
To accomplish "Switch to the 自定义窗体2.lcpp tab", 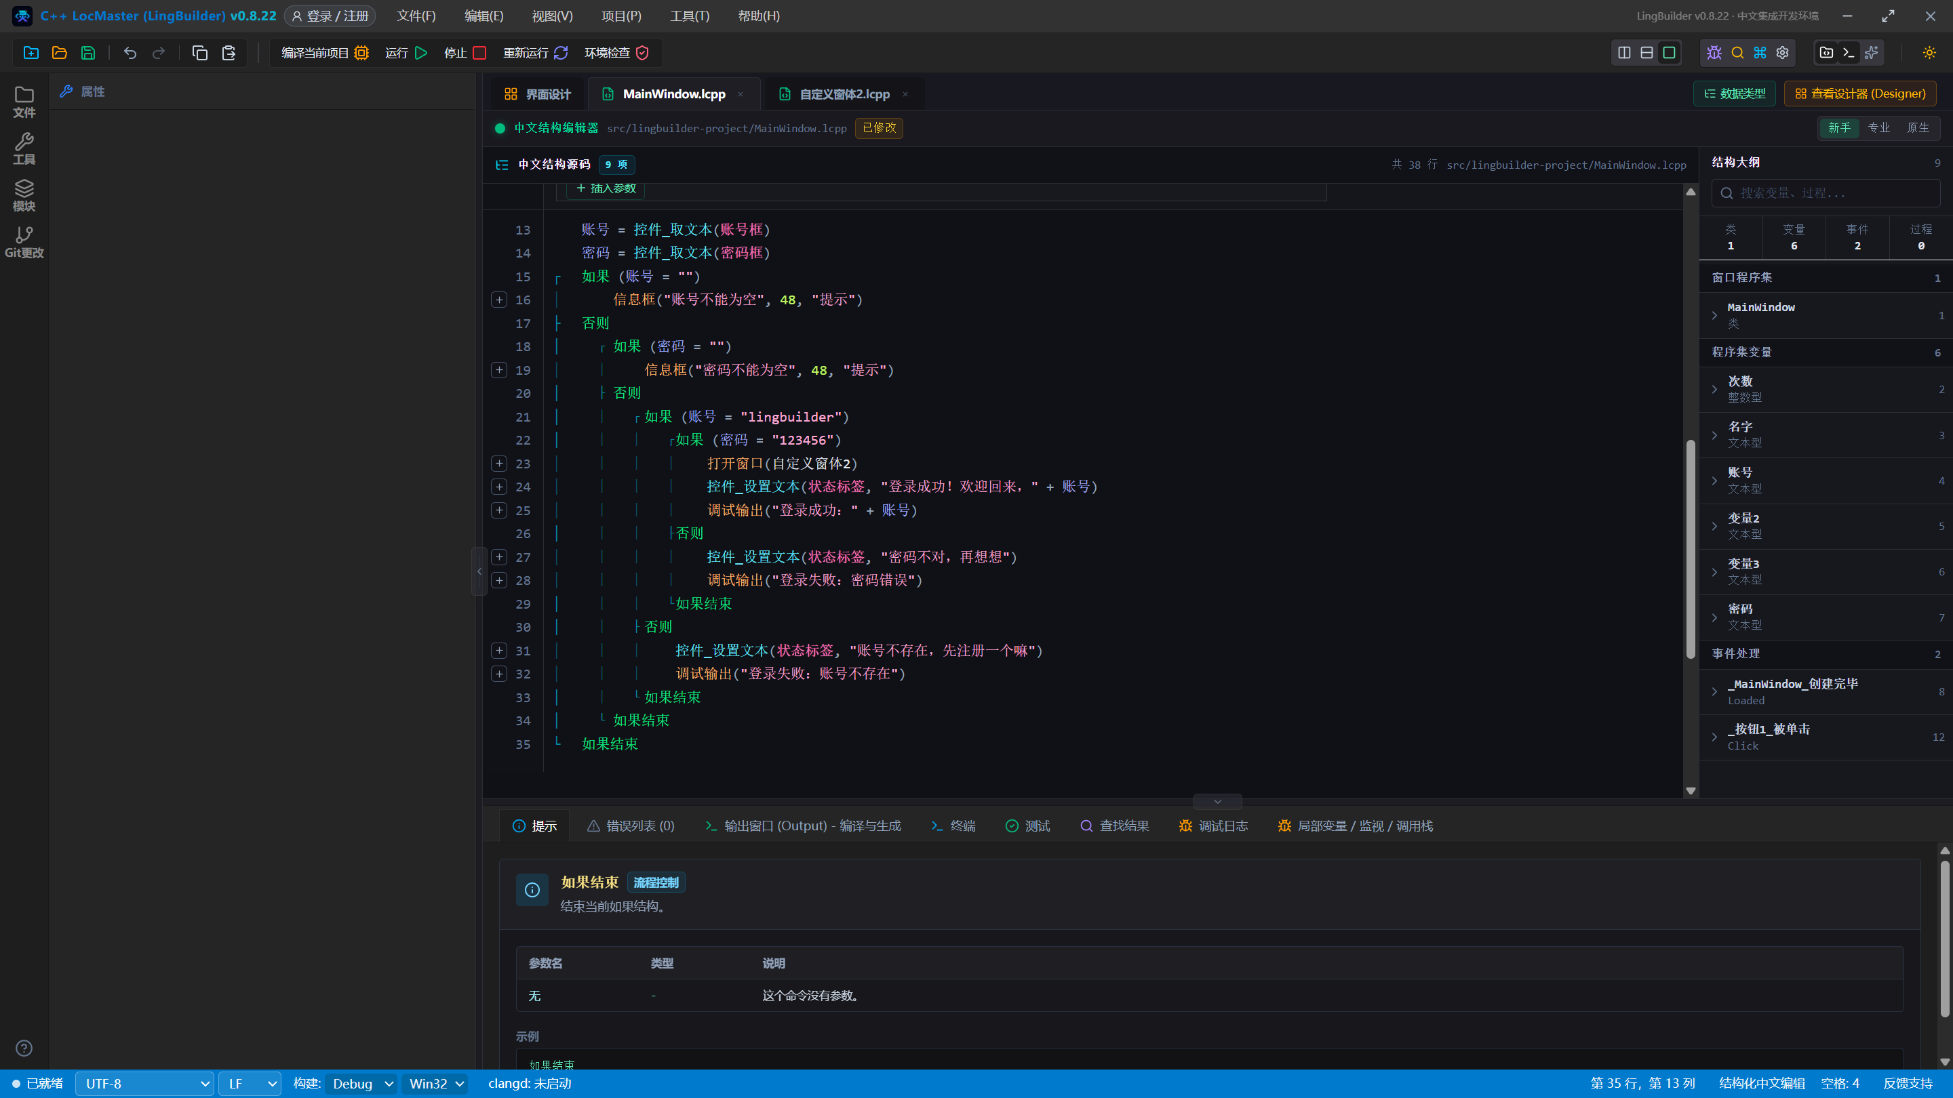I will (844, 94).
